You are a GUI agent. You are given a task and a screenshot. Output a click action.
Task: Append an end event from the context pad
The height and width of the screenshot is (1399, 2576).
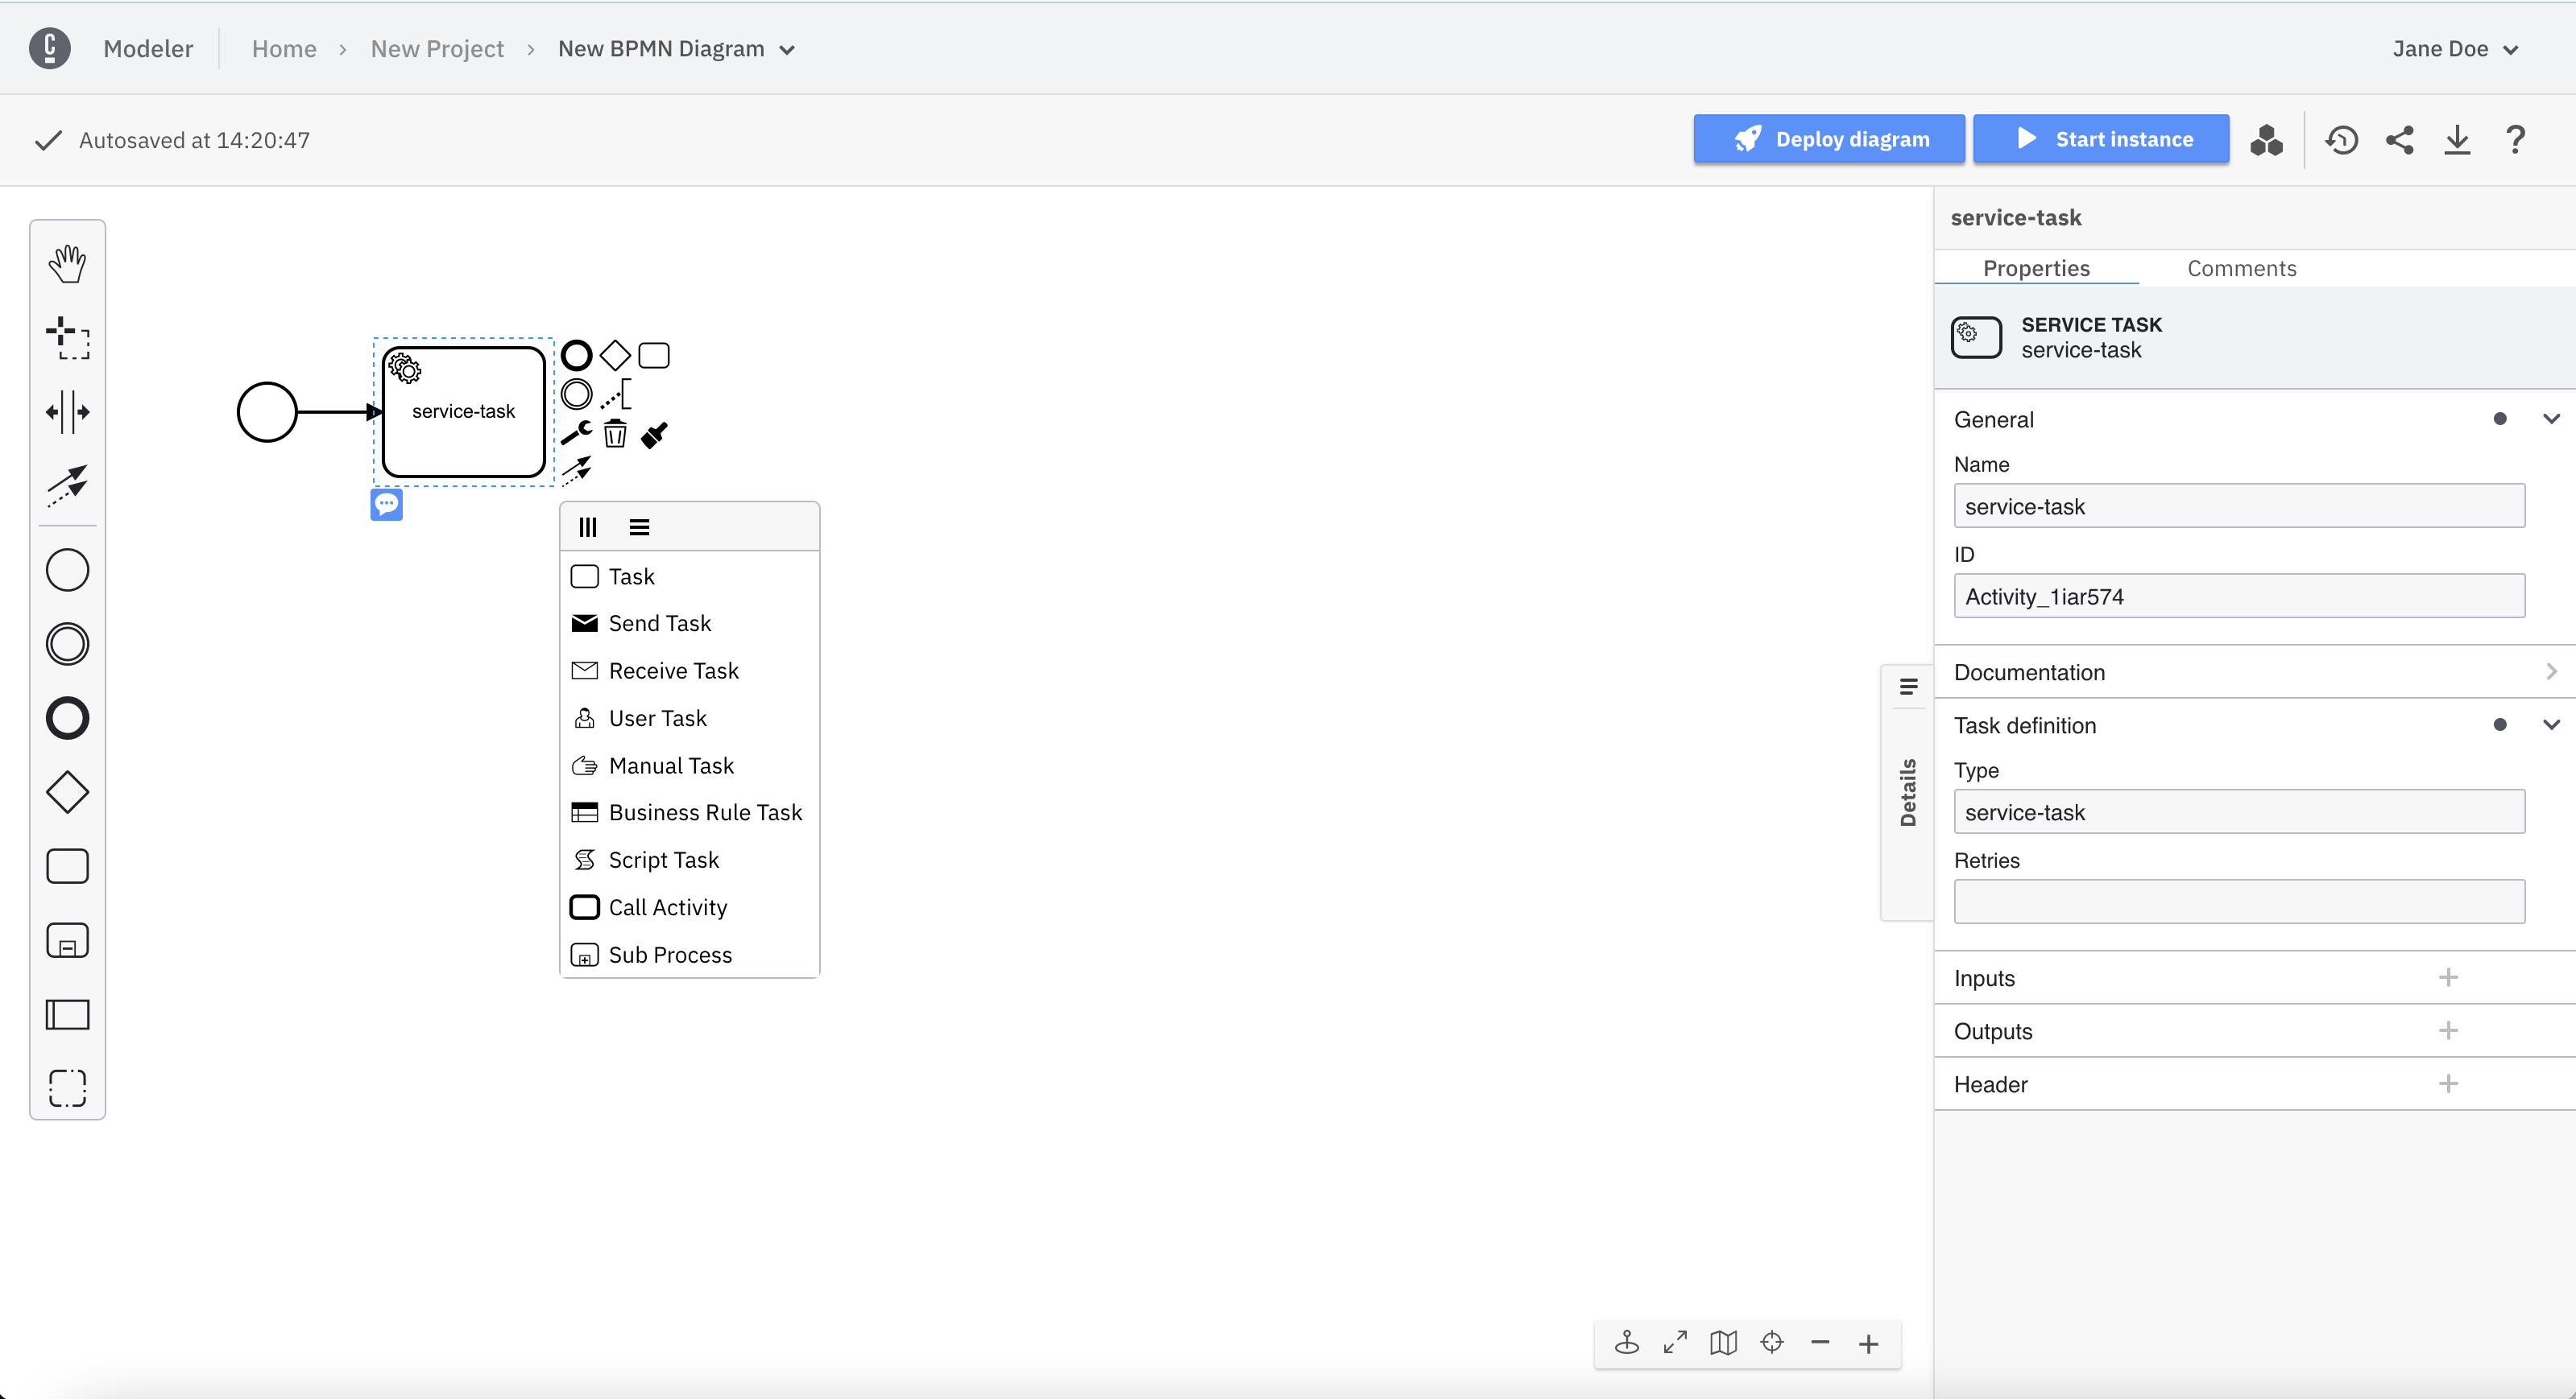[x=577, y=355]
